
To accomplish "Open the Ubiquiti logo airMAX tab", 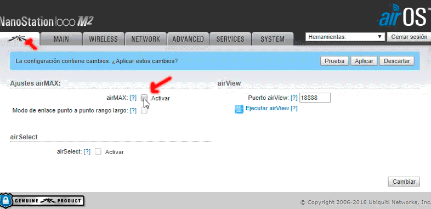I will point(20,39).
